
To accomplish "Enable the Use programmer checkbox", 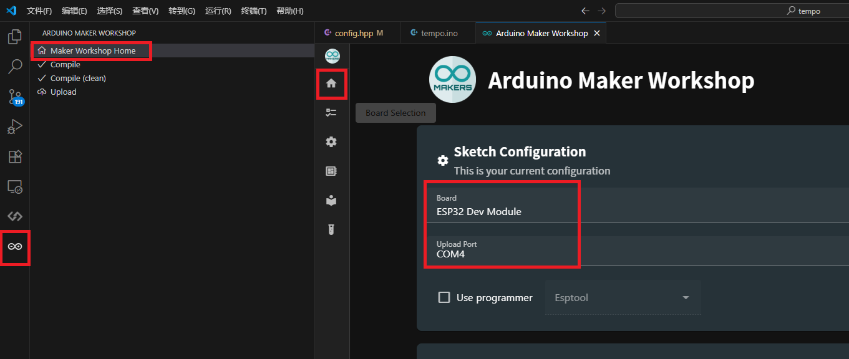I will pos(444,298).
